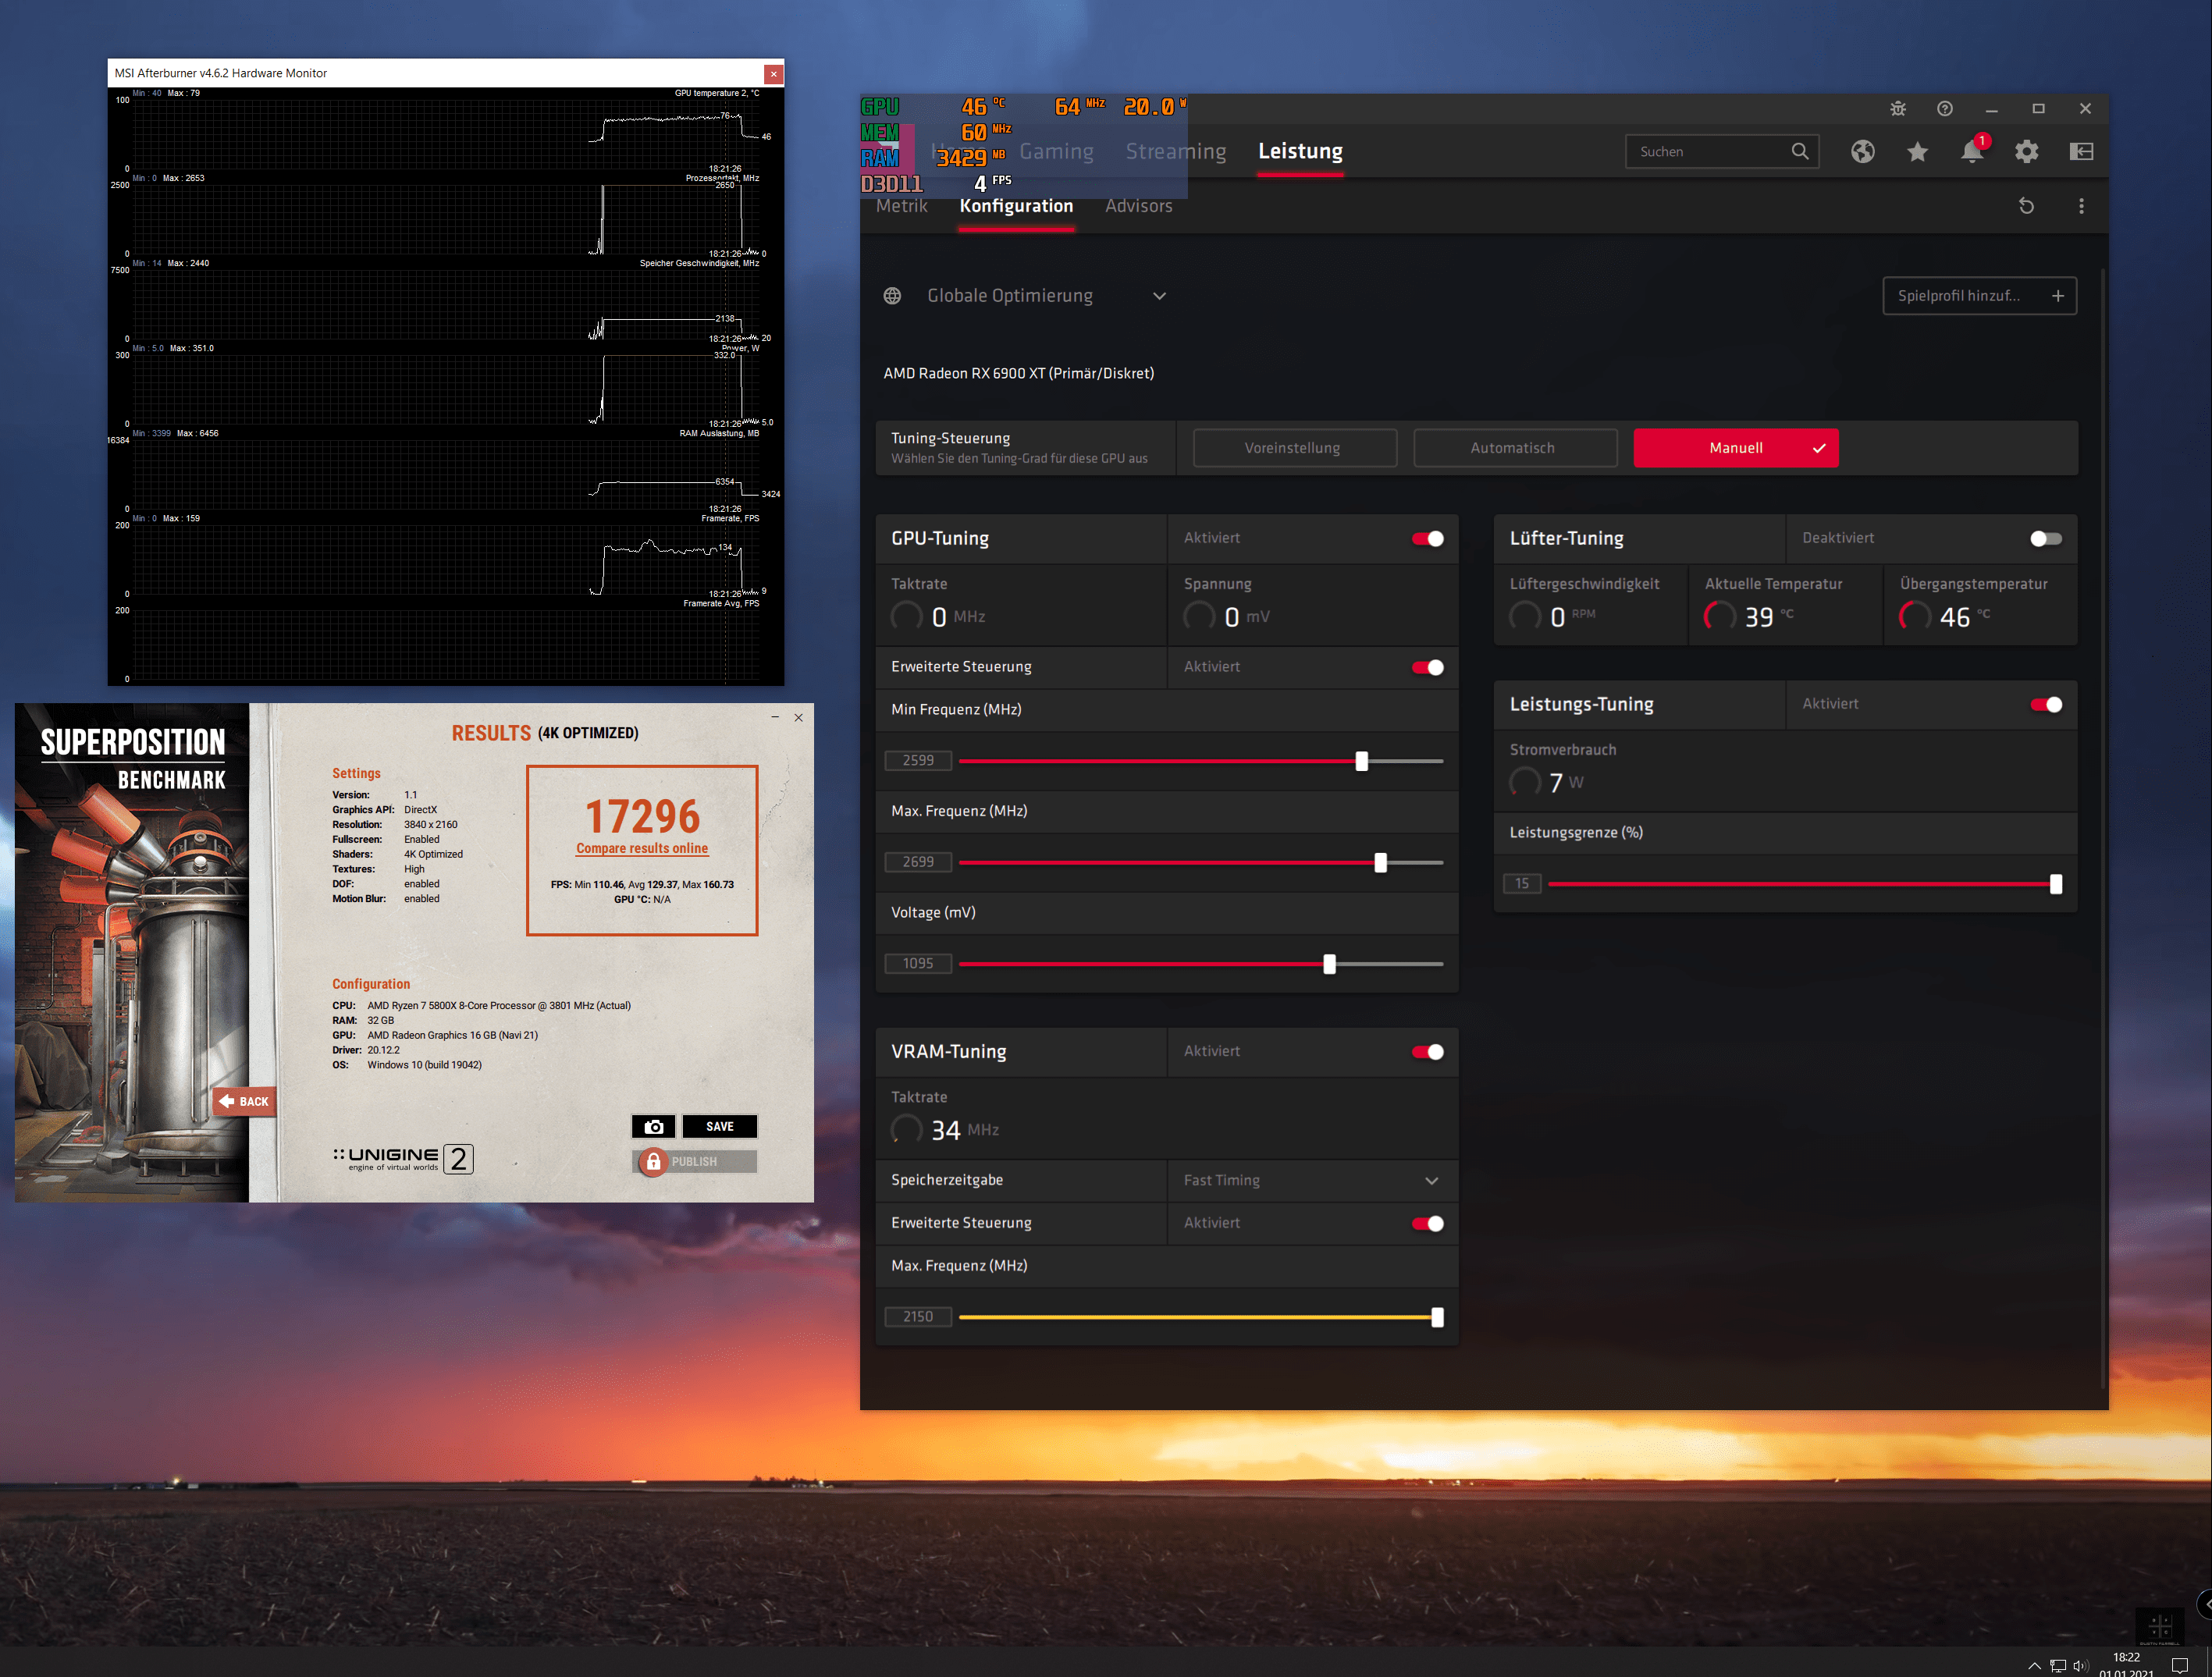Minimize the Superposition results window
Screen dimensions: 2212x1677
[x=775, y=717]
